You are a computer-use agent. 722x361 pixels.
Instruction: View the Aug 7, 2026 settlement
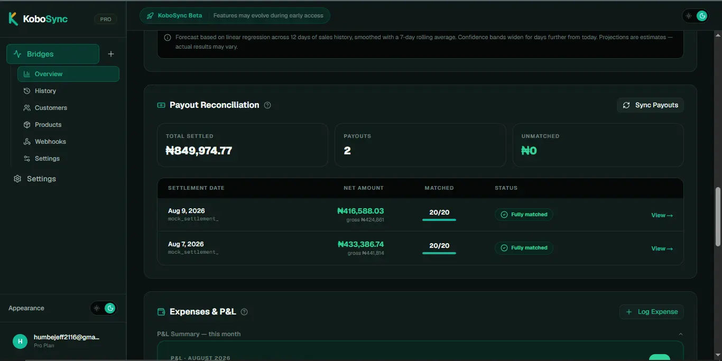tap(662, 248)
